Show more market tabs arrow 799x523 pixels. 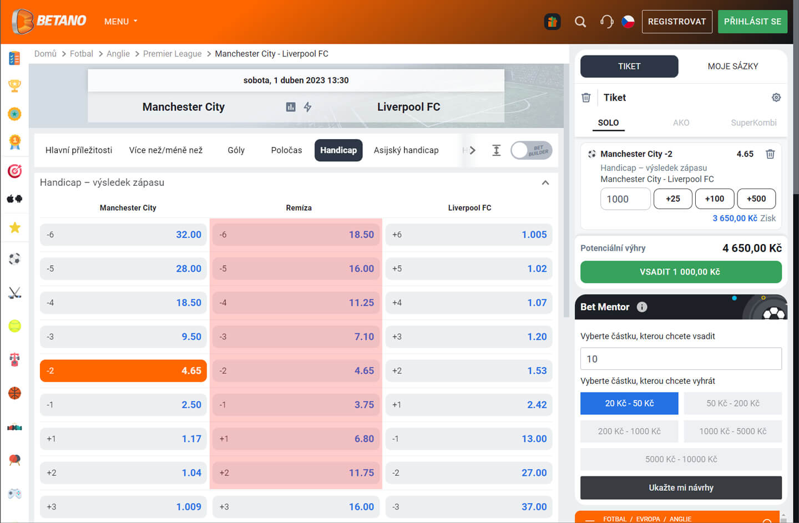click(472, 150)
